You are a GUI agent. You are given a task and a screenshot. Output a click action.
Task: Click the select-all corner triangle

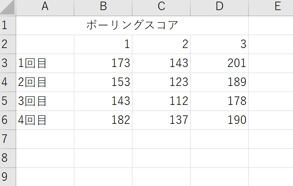(x=8, y=8)
